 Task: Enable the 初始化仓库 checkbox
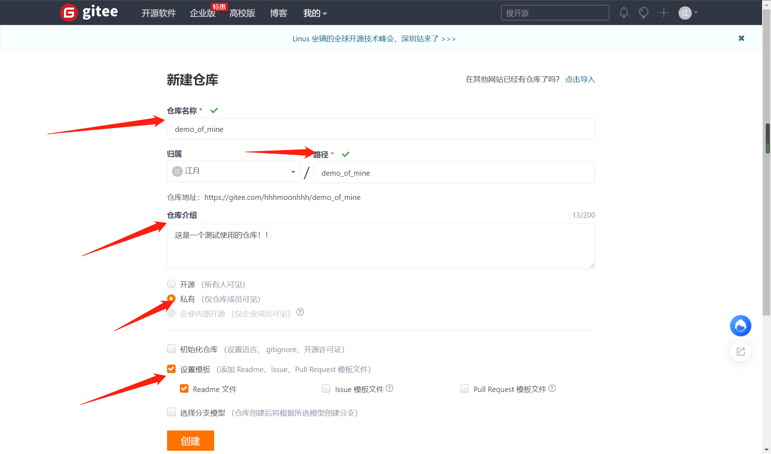(171, 349)
